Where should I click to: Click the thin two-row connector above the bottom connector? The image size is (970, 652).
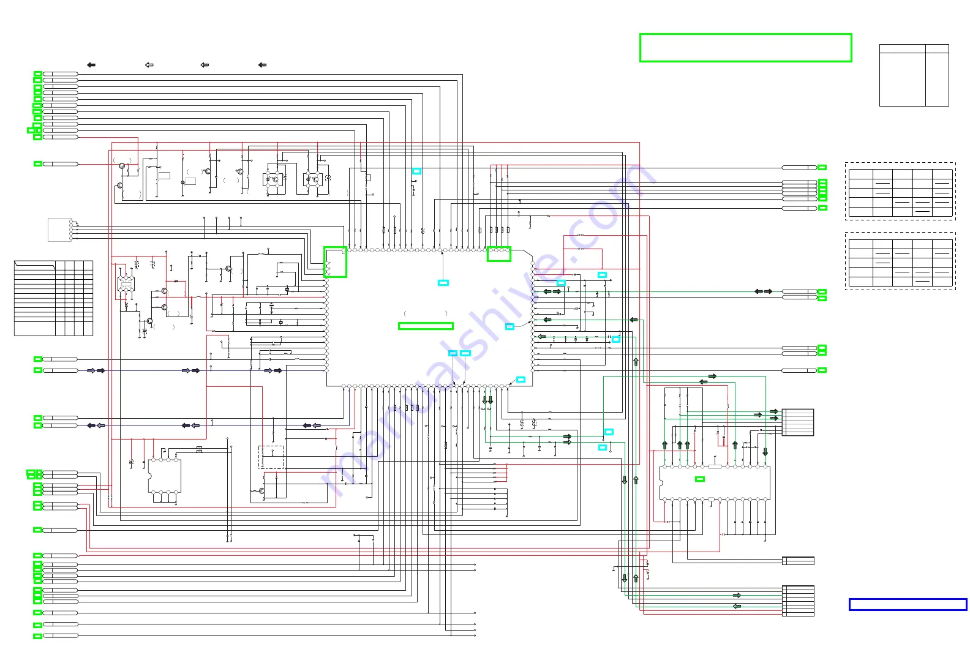click(x=798, y=561)
